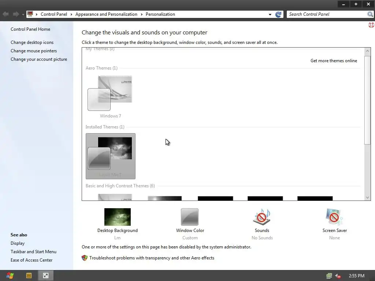Click the search magnifier icon

[370, 14]
